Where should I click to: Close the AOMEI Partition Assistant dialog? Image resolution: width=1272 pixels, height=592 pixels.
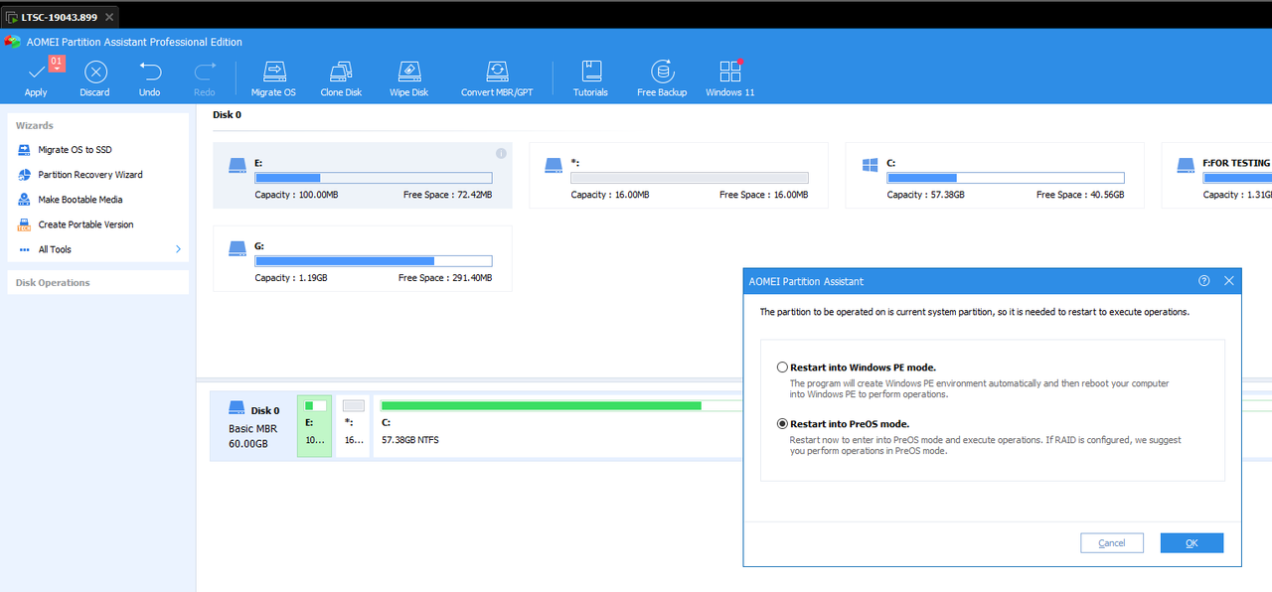(x=1229, y=281)
